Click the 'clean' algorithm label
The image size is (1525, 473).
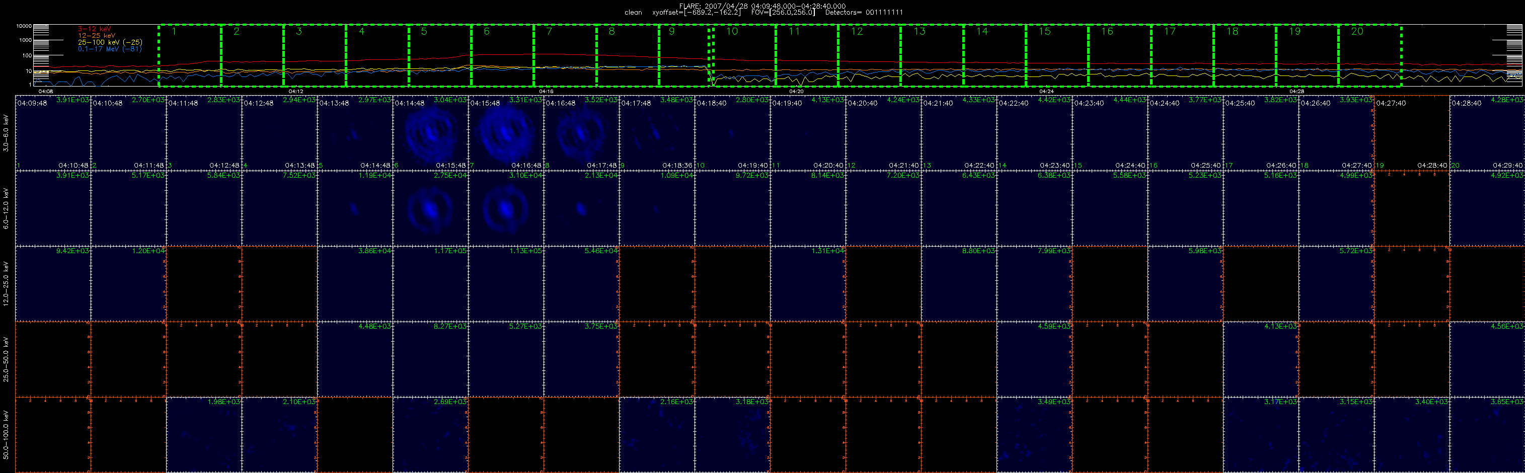tap(633, 13)
